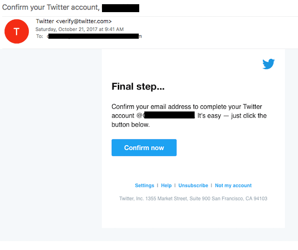Click the 9:41 AM timestamp
This screenshot has width=298, height=250.
114,29
